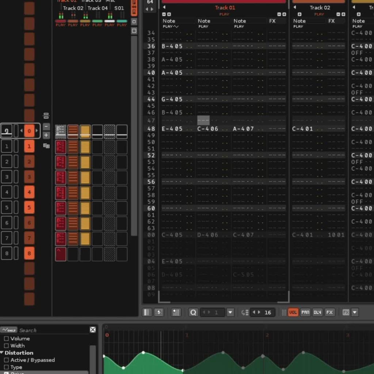Select the E-4 05 note at line 48
374x374 pixels.
pyautogui.click(x=172, y=129)
